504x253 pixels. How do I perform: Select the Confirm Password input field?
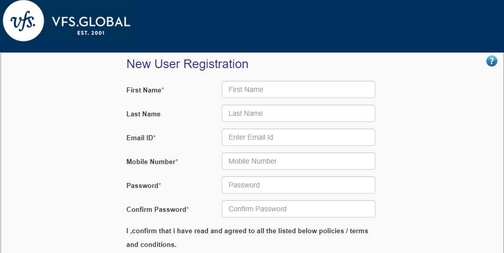299,209
